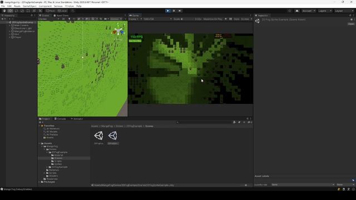Select Main Camera in Hierarchy
Screen dimensions: 356x200
[21, 26]
